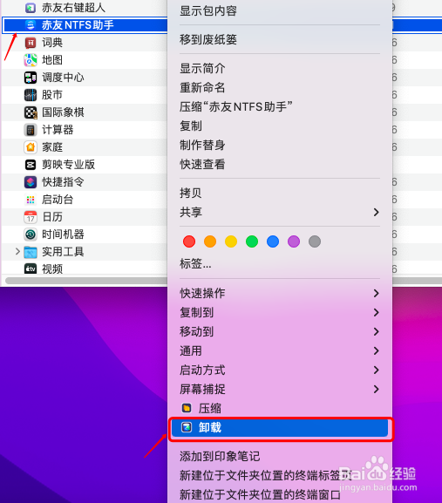Viewport: 442px width, 503px height.
Task: Select the 剪映专业版 row text
Action: pyautogui.click(x=68, y=165)
